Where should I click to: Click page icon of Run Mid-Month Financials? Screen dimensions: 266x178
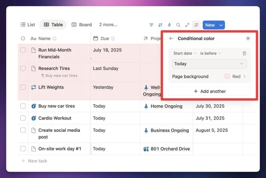pos(34,50)
